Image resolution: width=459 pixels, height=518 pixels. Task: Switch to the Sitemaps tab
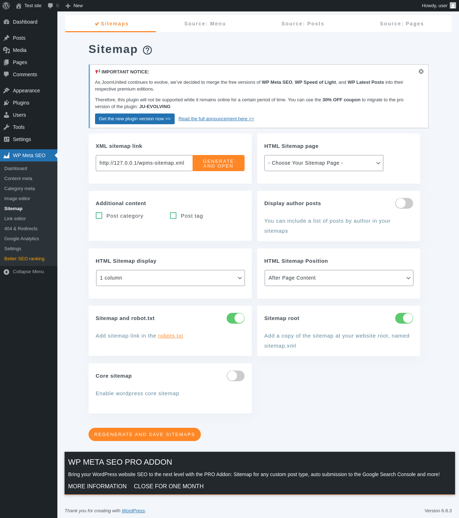tap(111, 24)
